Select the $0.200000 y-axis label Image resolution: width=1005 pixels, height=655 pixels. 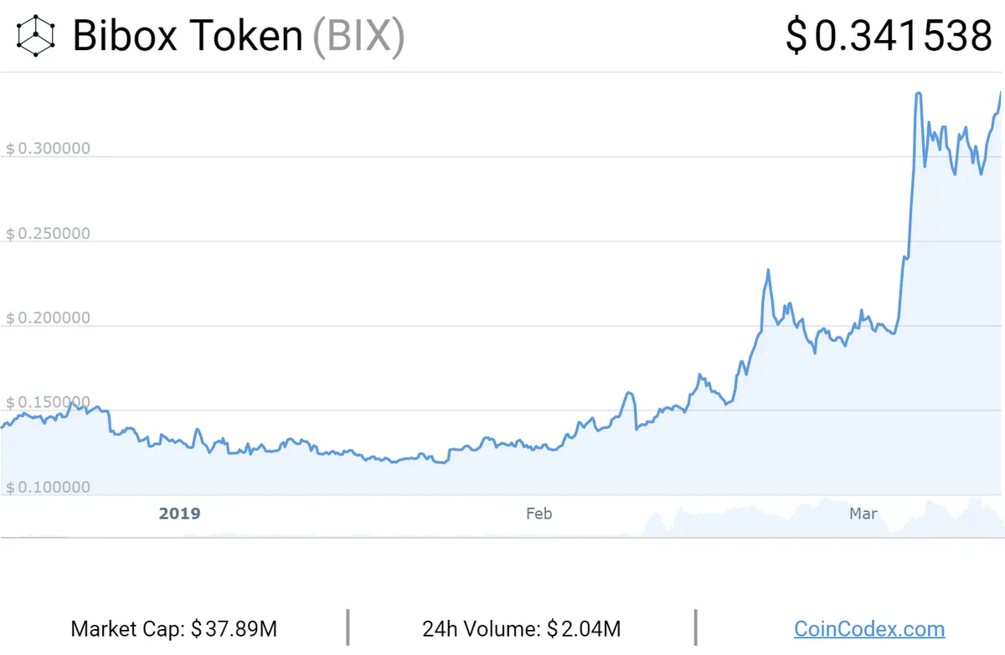48,317
